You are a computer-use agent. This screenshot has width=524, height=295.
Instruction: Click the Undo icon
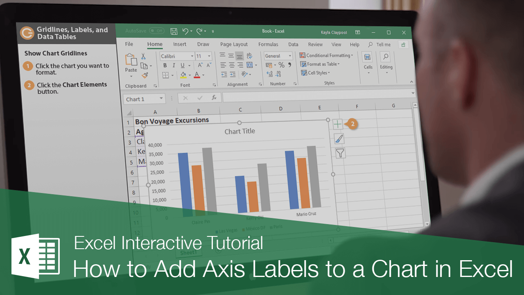click(186, 31)
